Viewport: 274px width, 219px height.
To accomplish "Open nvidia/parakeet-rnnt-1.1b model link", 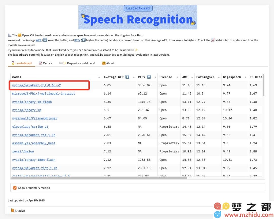I will tap(35, 168).
